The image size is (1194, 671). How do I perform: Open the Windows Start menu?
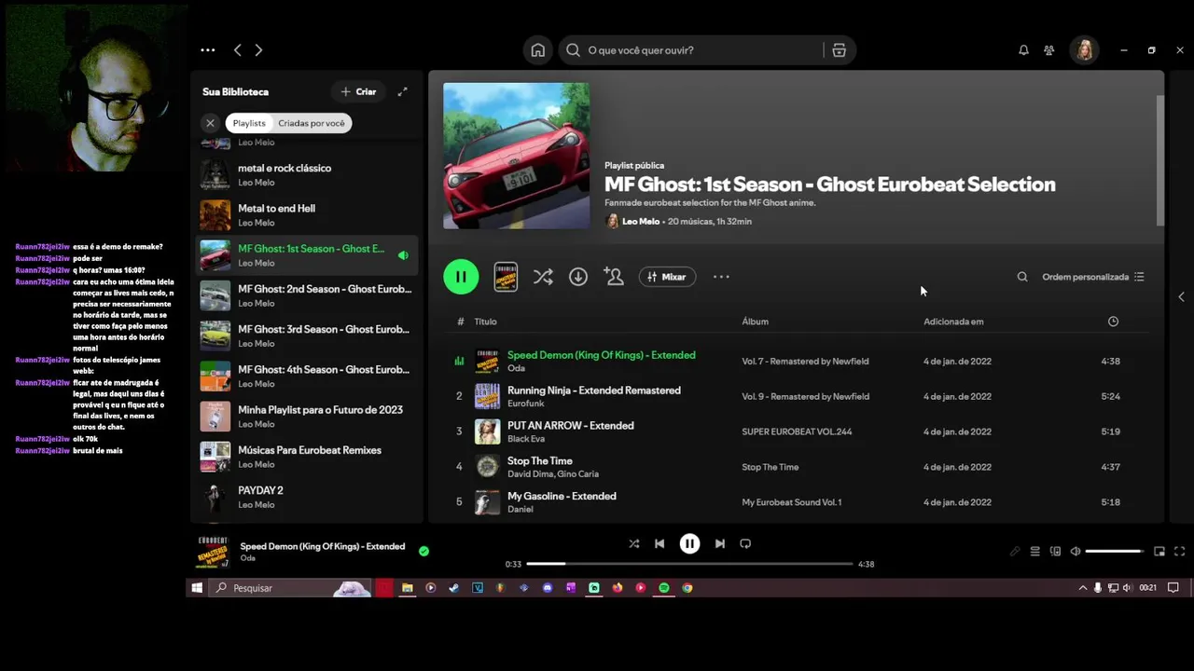point(197,588)
